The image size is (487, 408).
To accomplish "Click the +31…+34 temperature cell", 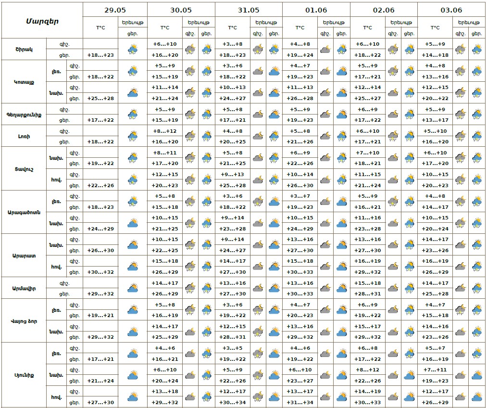I will tap(300, 403).
